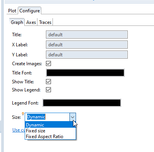Screen dimensions: 154x152
Task: Open the Axes sub-tab
Action: (31, 22)
